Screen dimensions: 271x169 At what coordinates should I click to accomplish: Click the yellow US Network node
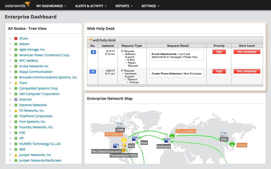coord(124,140)
